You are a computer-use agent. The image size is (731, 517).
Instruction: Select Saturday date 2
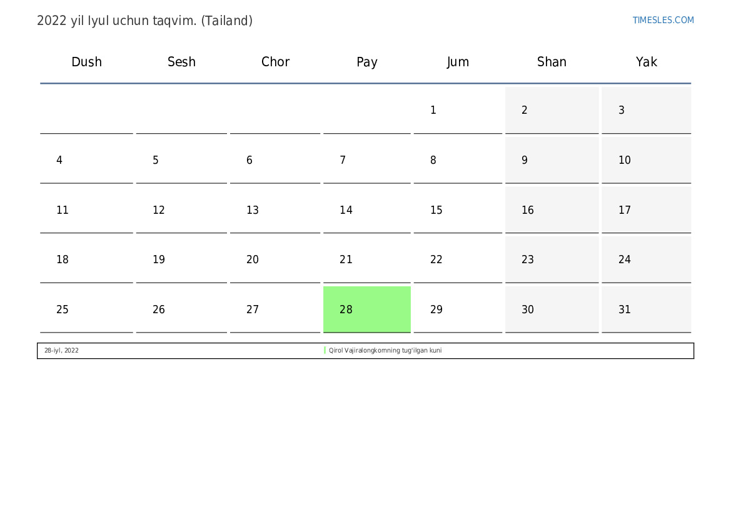coord(552,111)
